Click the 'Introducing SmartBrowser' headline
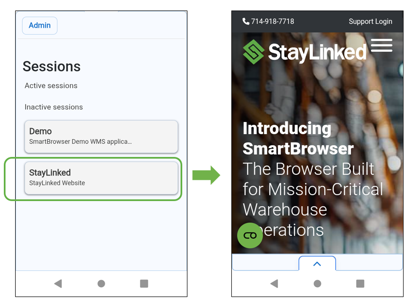 click(x=298, y=138)
